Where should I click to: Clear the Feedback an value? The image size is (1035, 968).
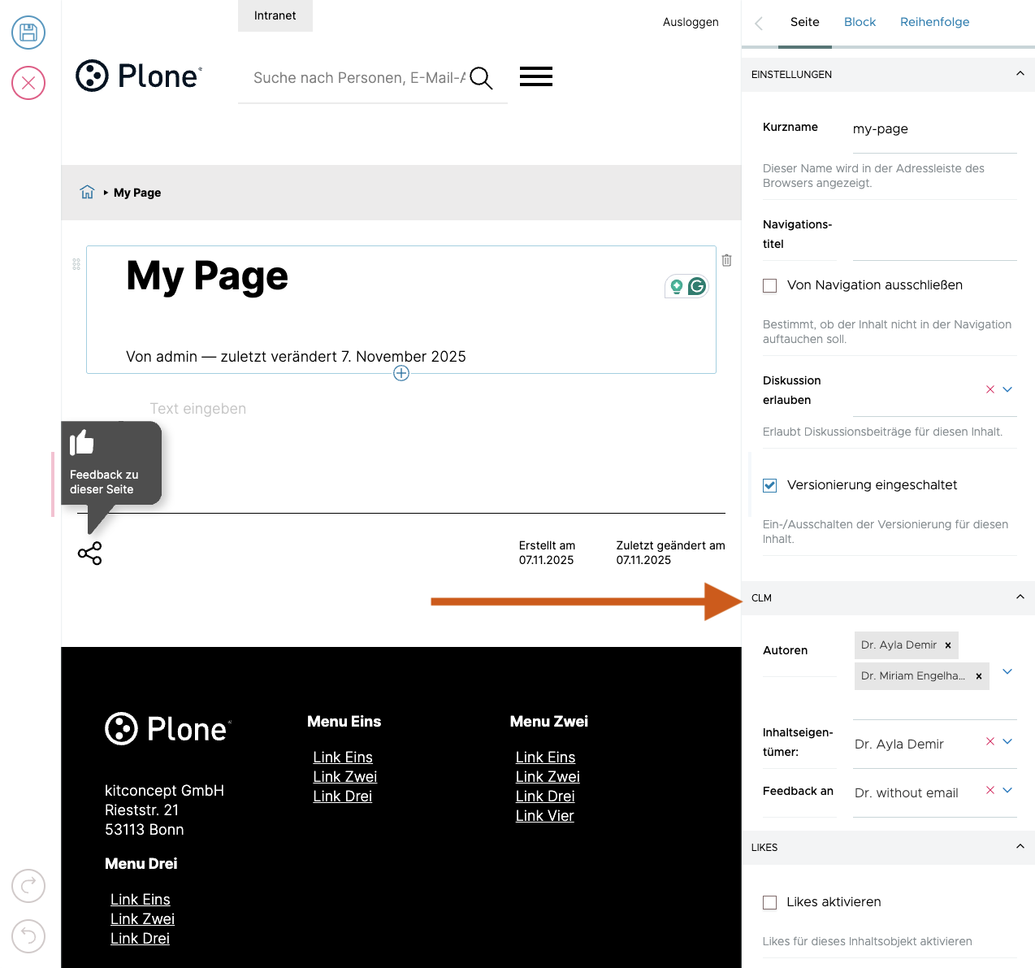pyautogui.click(x=990, y=790)
